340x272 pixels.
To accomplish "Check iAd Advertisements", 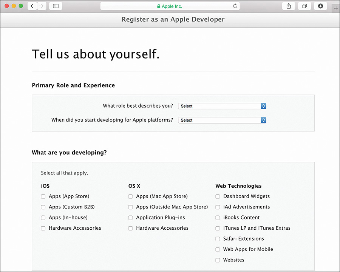I will (218, 207).
